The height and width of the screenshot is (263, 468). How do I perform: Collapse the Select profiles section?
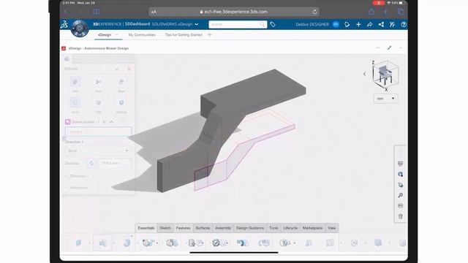112,122
